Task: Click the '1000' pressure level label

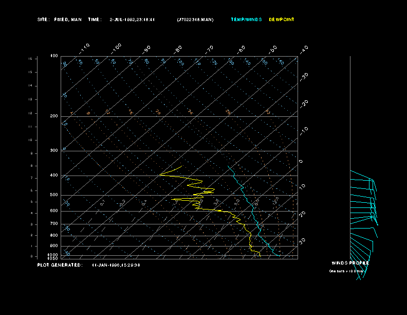Action: coord(53,255)
